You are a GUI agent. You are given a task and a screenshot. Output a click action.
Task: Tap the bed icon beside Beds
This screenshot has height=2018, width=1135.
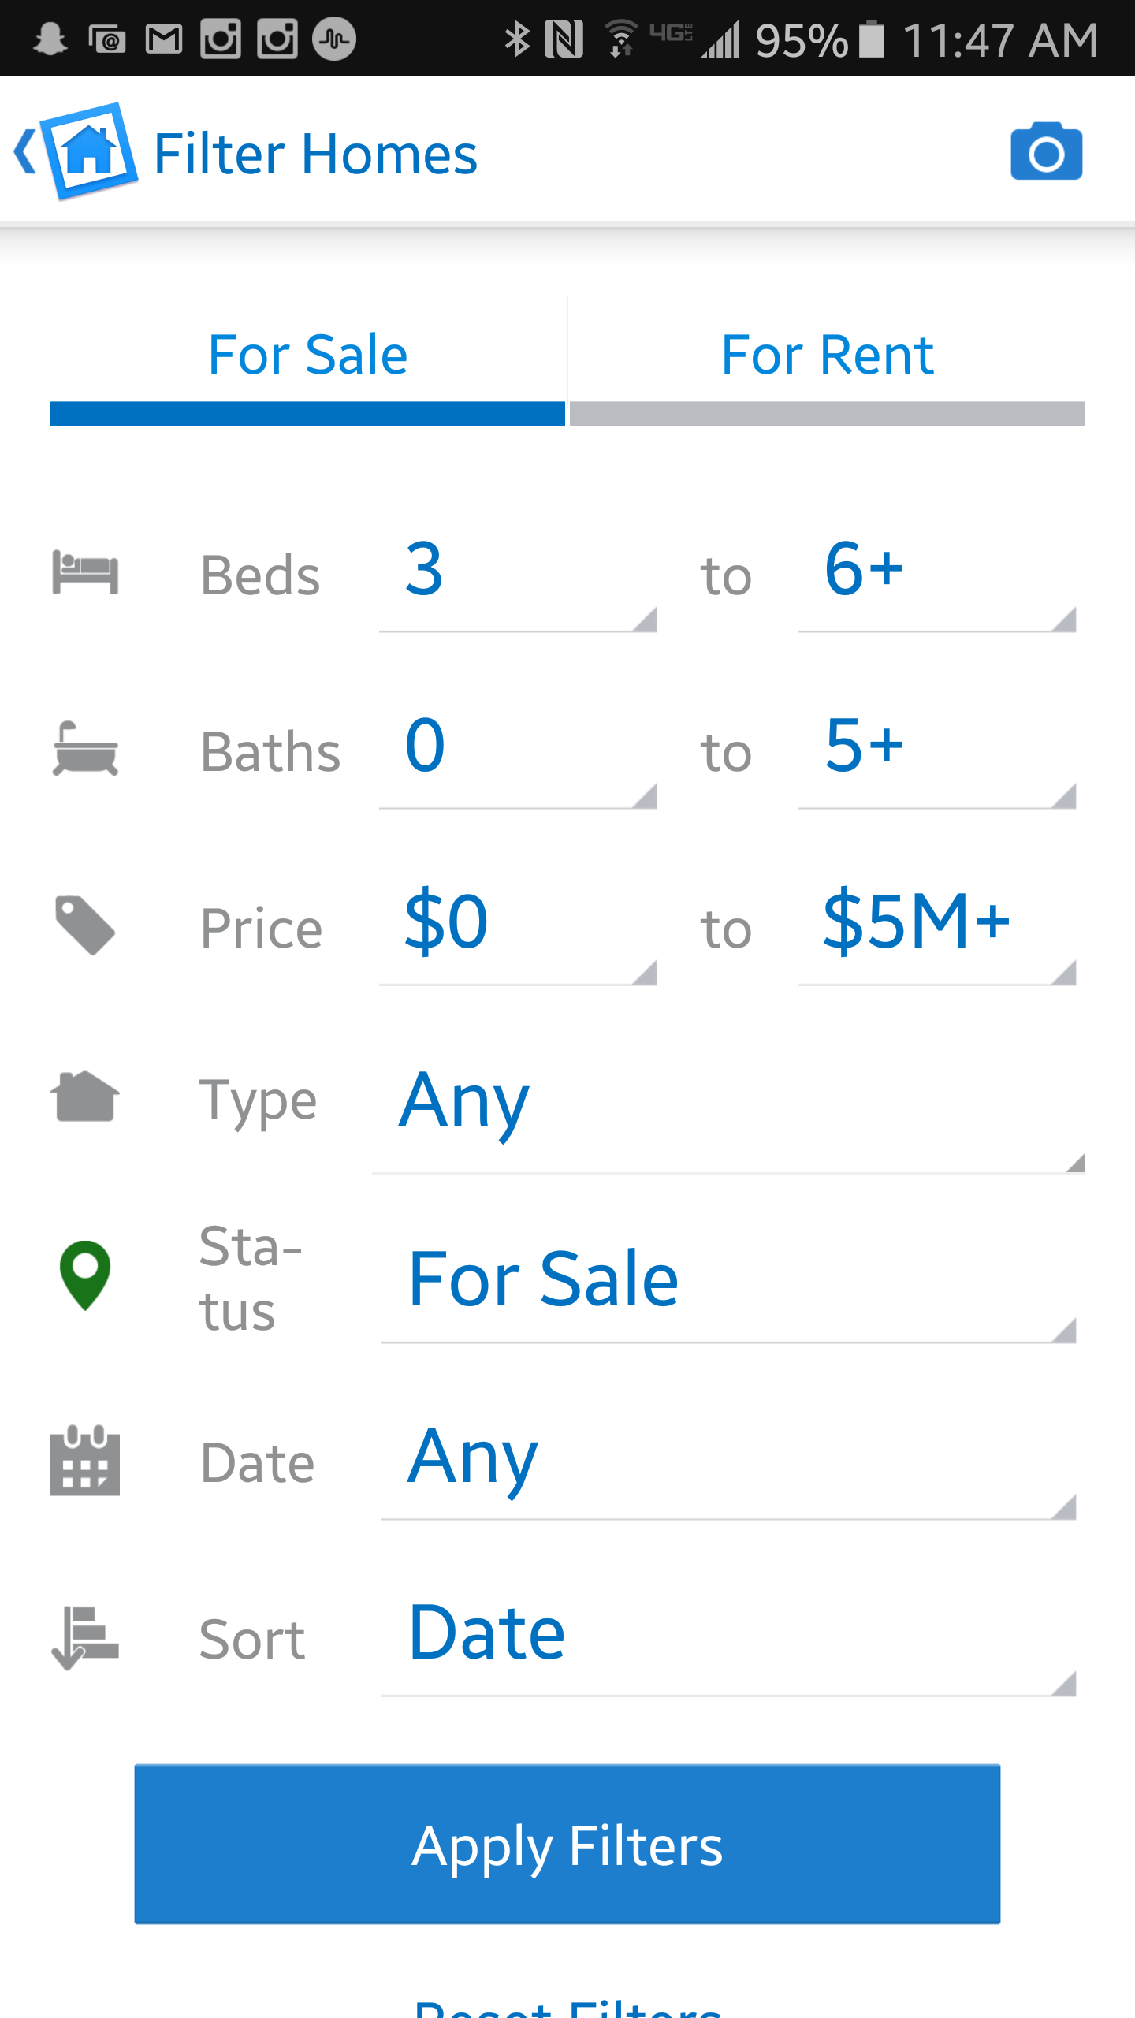(85, 573)
